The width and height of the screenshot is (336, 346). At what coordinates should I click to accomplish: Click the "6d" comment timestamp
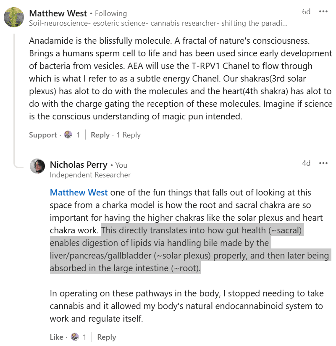(x=306, y=11)
